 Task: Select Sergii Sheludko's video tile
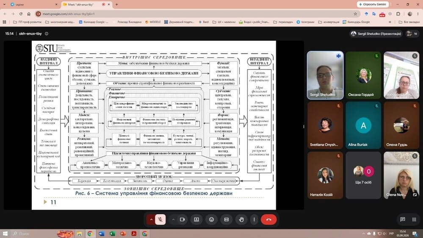(x=325, y=75)
